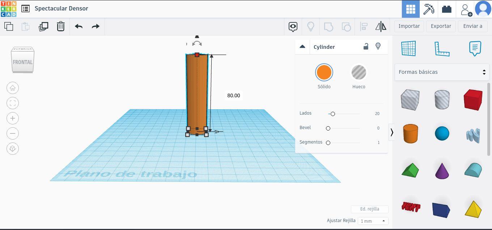Undo the last action

click(x=79, y=26)
